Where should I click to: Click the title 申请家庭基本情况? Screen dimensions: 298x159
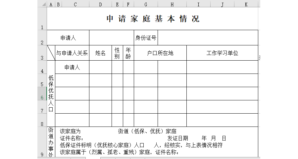[153, 19]
